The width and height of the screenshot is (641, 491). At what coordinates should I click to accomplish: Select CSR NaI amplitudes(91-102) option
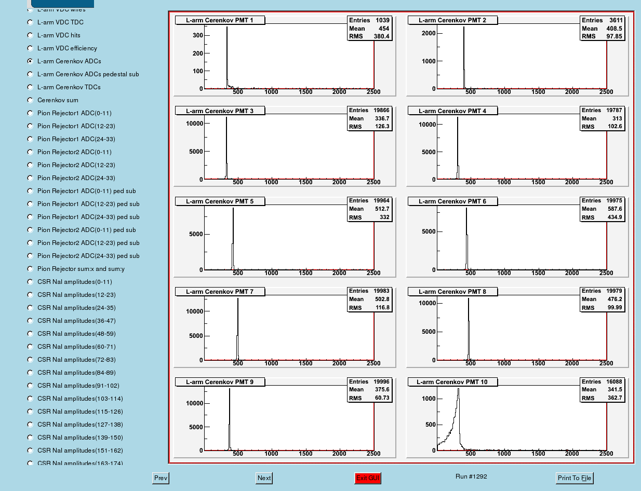(x=30, y=386)
